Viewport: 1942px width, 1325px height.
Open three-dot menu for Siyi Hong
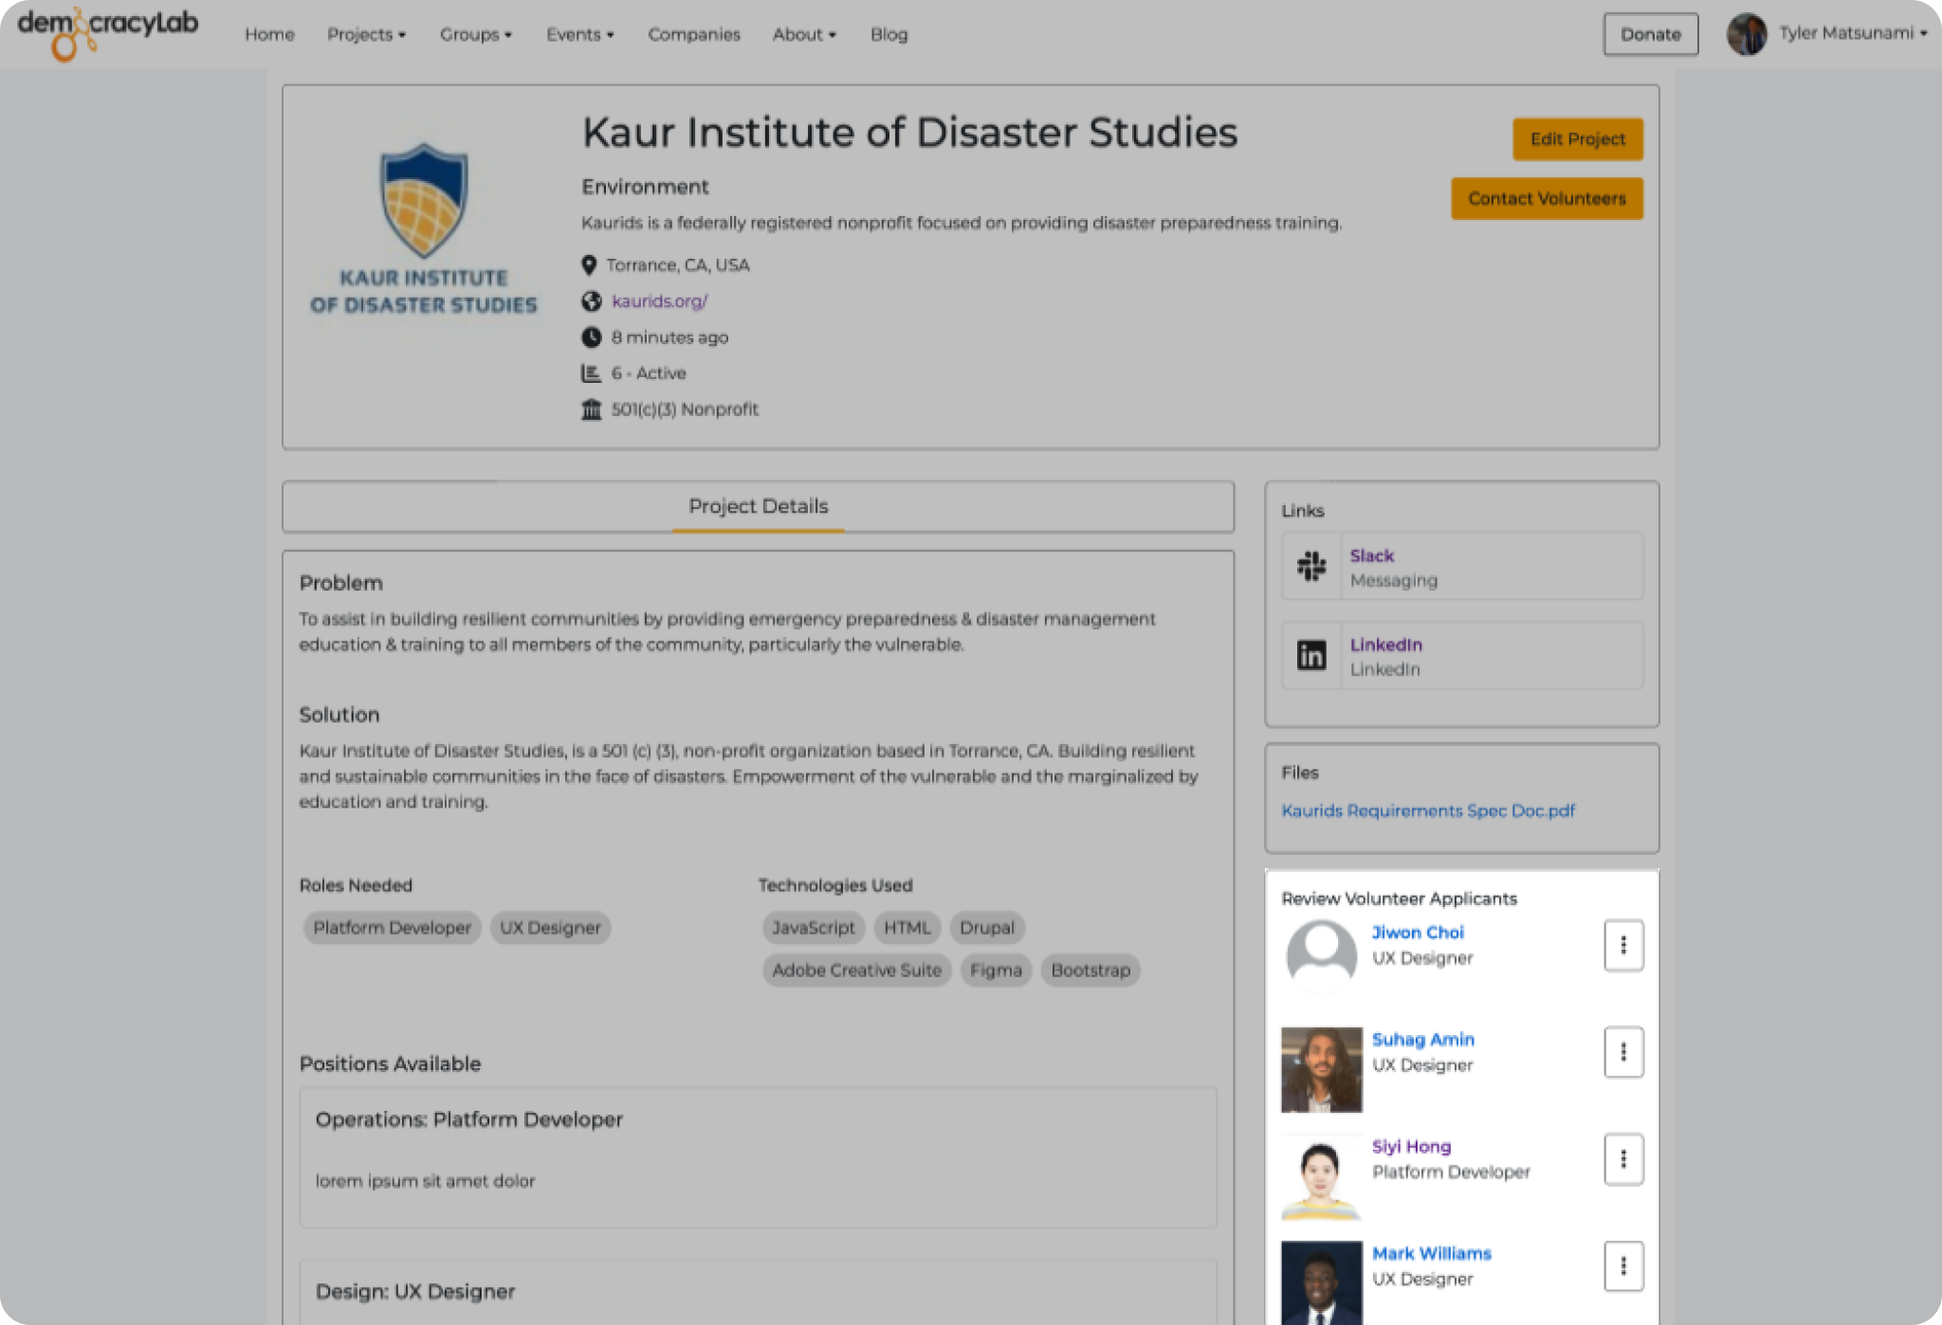tap(1622, 1159)
